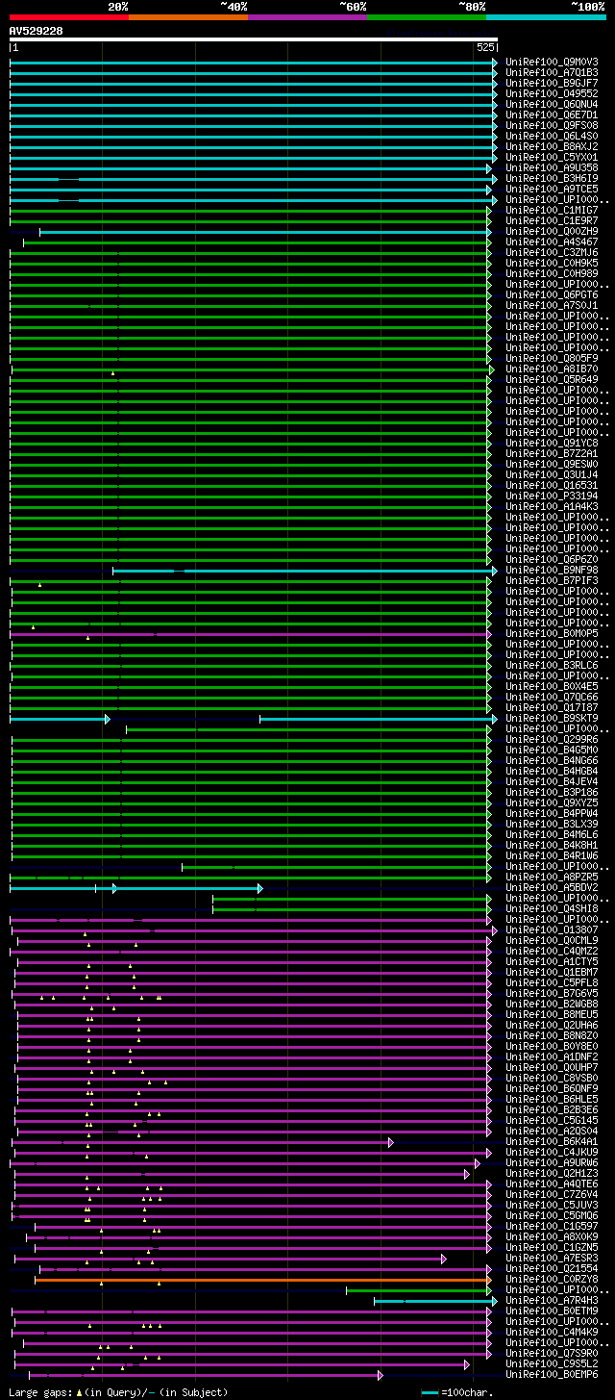The image size is (615, 1400).
Task: Click UniRef100_B0M0P5 label
Action: coord(553,633)
